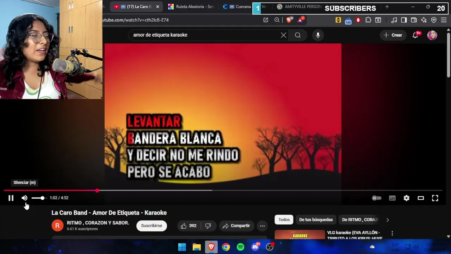Click the red extension icon
The width and height of the screenshot is (451, 254).
pos(358,20)
